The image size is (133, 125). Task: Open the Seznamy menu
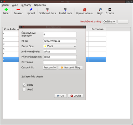pos(26,5)
